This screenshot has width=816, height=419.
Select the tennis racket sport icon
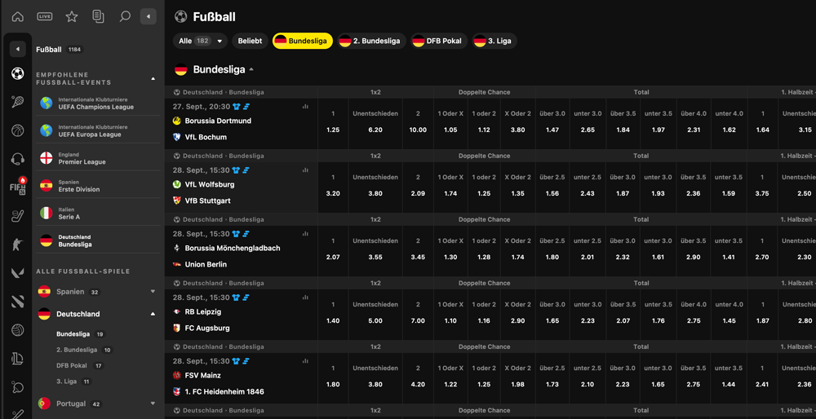[18, 102]
